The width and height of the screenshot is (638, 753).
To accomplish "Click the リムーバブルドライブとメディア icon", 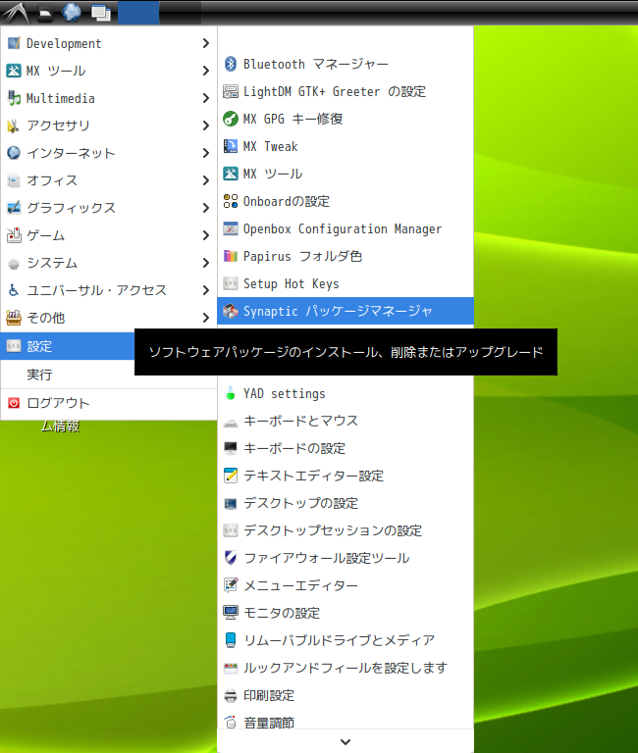I will tap(231, 640).
